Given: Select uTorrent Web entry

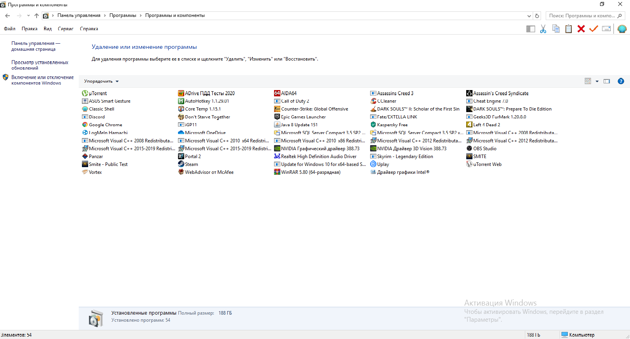Looking at the screenshot, I should 484,164.
